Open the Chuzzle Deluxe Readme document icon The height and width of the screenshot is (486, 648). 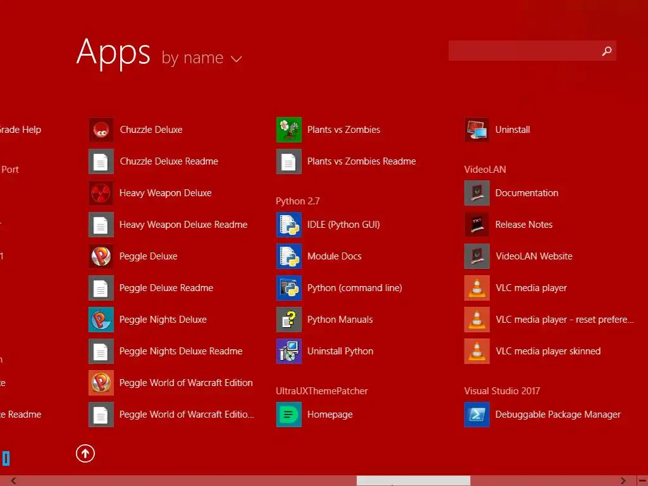pyautogui.click(x=101, y=161)
